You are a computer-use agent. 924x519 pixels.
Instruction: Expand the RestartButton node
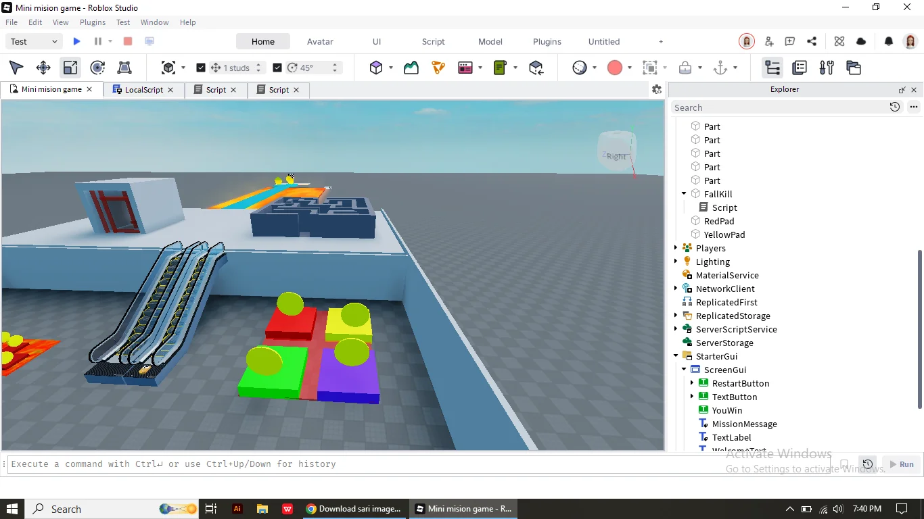(x=692, y=383)
